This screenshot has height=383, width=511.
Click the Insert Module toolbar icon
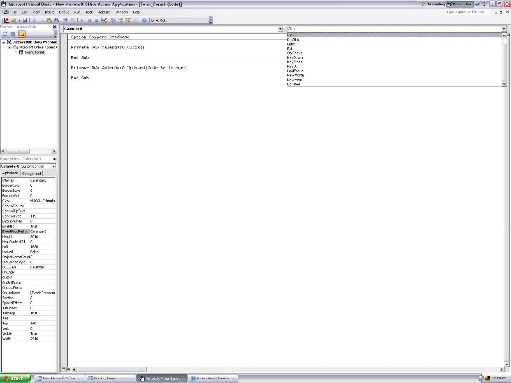coord(14,20)
